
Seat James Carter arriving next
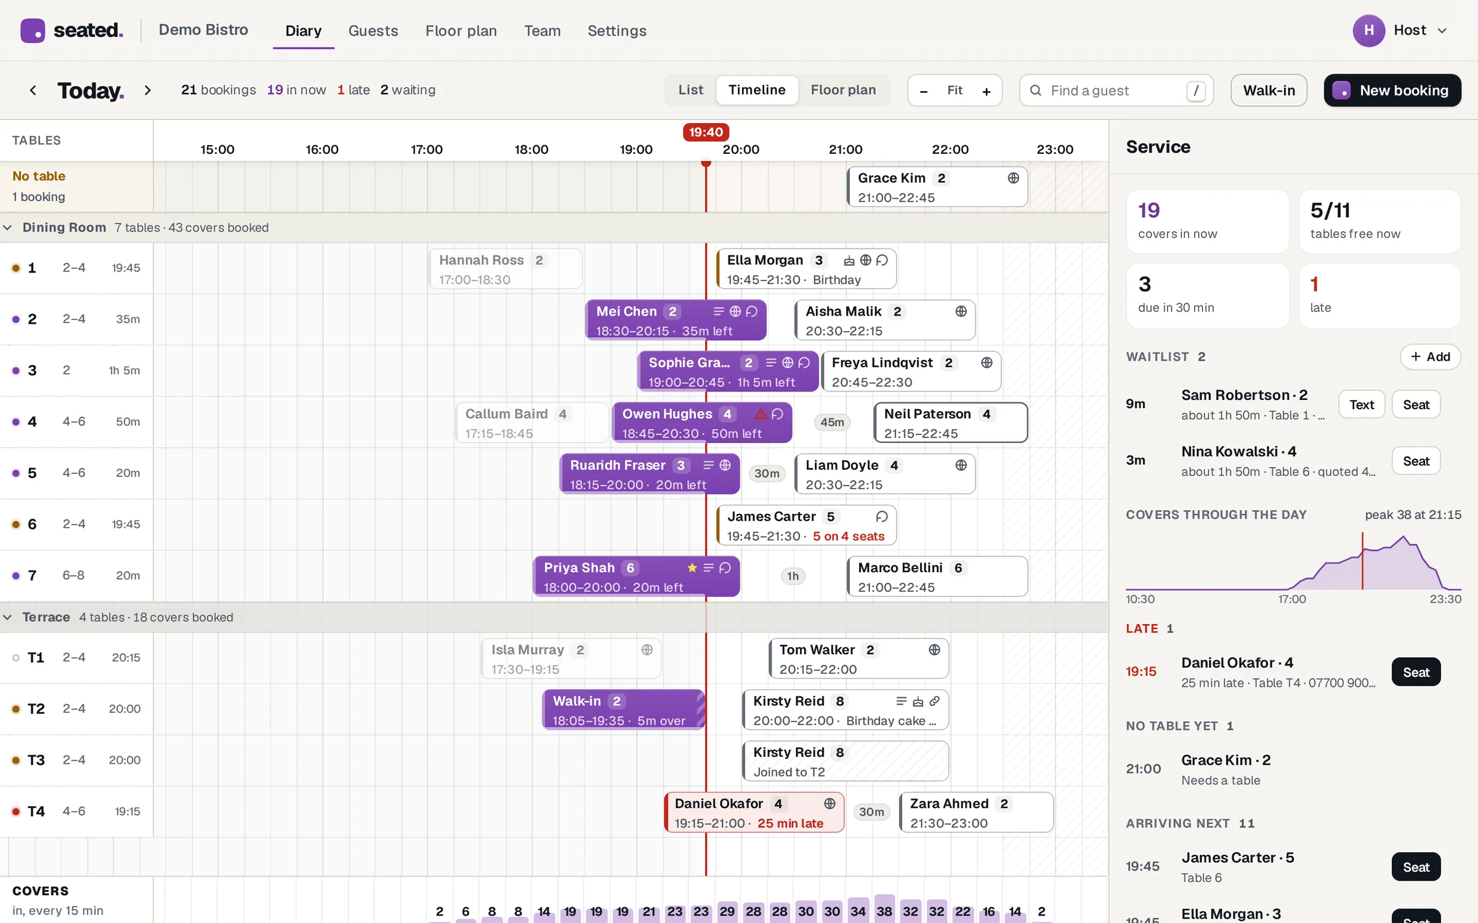1416,867
